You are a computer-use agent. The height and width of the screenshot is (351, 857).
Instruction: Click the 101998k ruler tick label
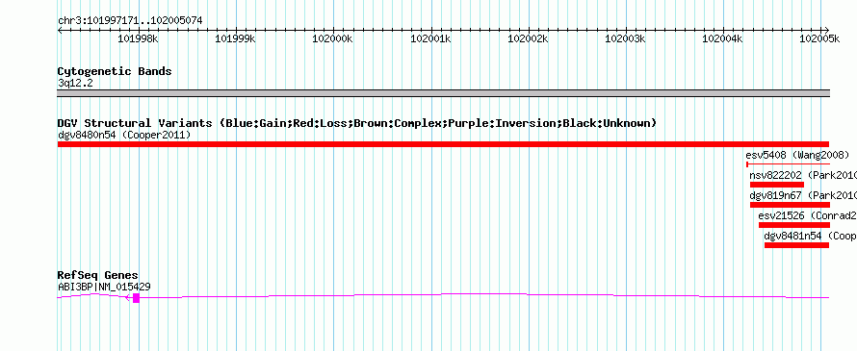point(139,38)
